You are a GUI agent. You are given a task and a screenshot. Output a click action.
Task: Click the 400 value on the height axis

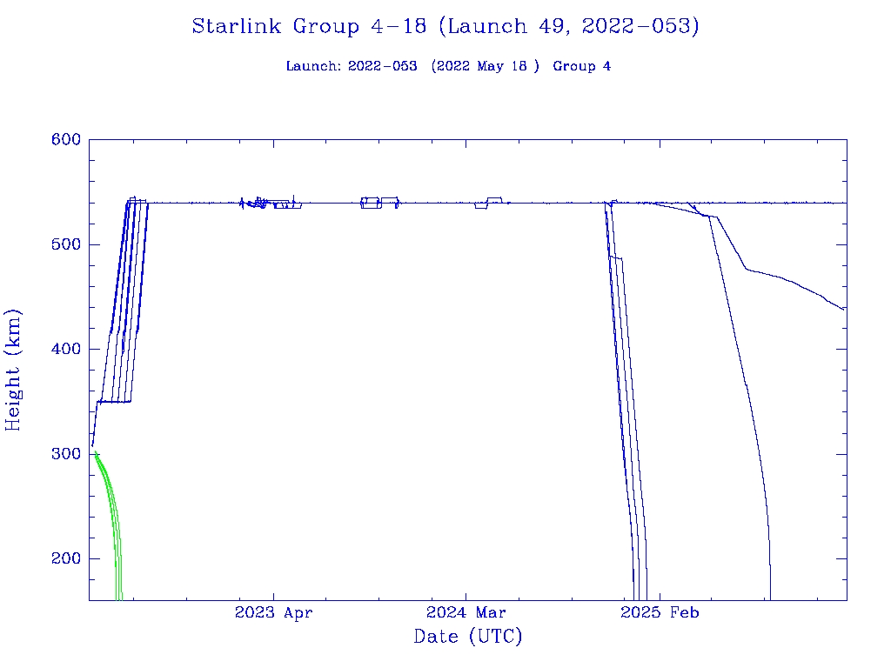66,350
